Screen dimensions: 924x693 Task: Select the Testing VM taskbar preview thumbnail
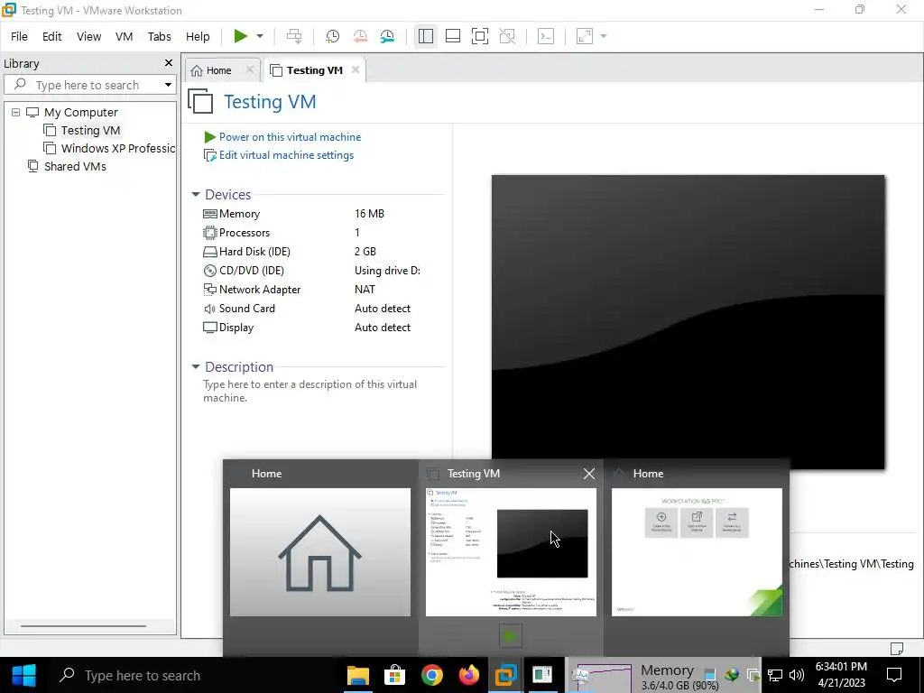511,552
